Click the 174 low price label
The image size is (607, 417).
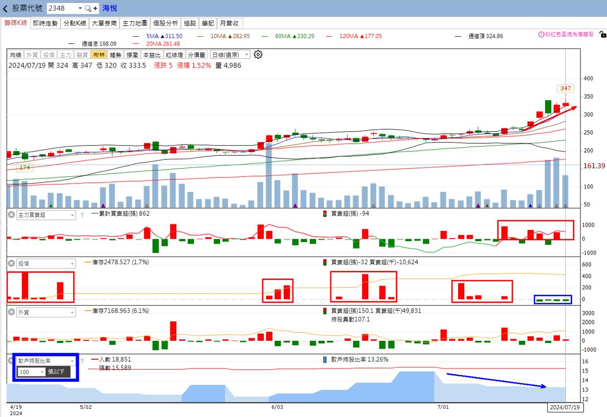click(x=25, y=168)
